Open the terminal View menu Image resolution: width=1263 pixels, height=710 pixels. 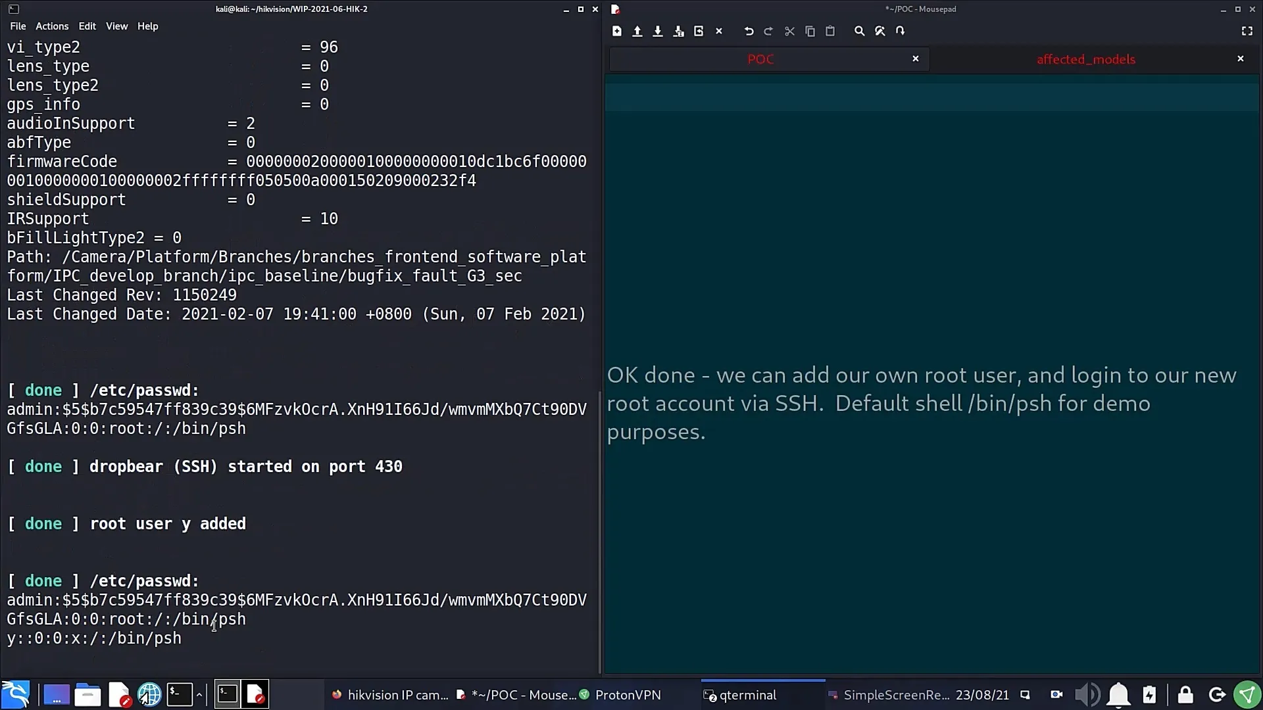click(x=116, y=26)
